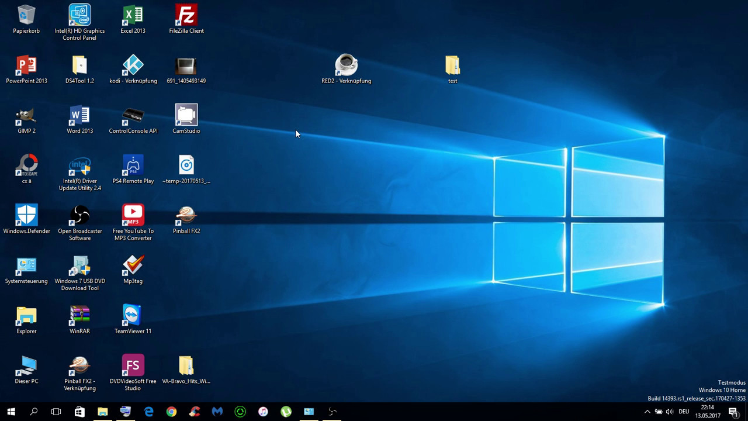Open the computer monitor app in taskbar
Viewport: 748px width, 421px height.
pos(125,412)
